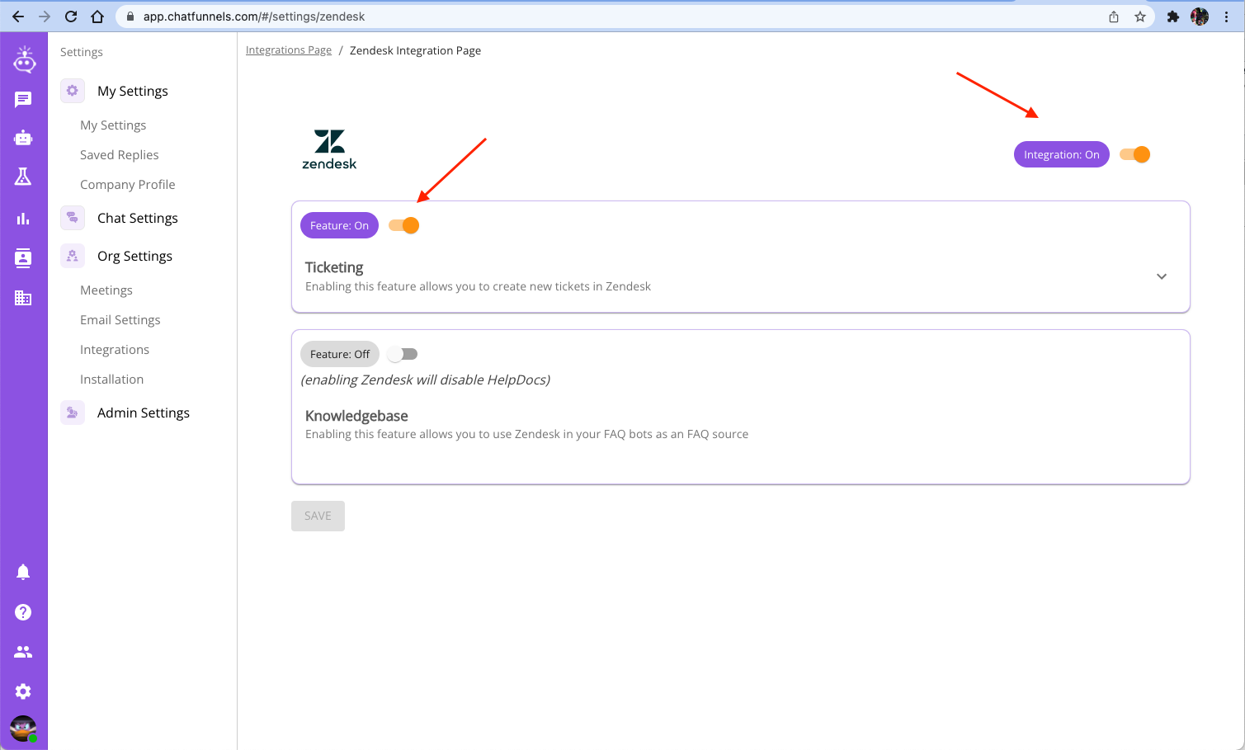Viewport: 1245px width, 750px height.
Task: Click the Org Settings icon
Action: 73,256
